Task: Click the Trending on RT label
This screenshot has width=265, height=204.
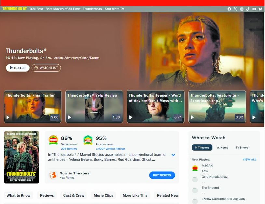Action: (x=14, y=9)
